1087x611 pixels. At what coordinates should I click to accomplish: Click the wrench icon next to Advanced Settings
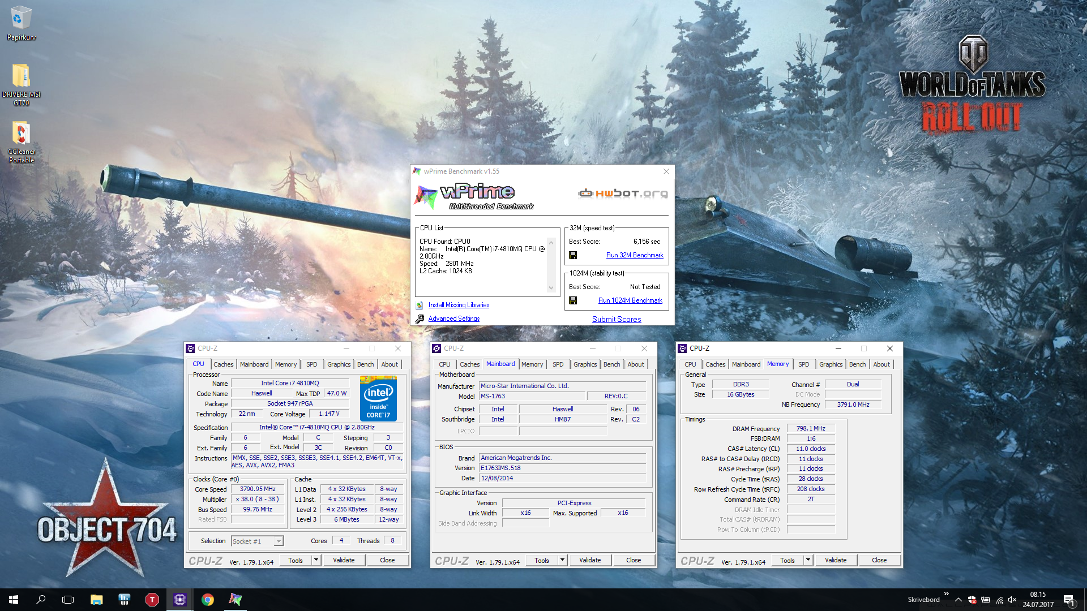420,319
